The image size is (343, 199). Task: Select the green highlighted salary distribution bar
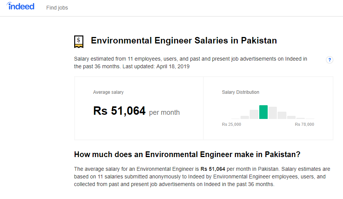pyautogui.click(x=263, y=112)
